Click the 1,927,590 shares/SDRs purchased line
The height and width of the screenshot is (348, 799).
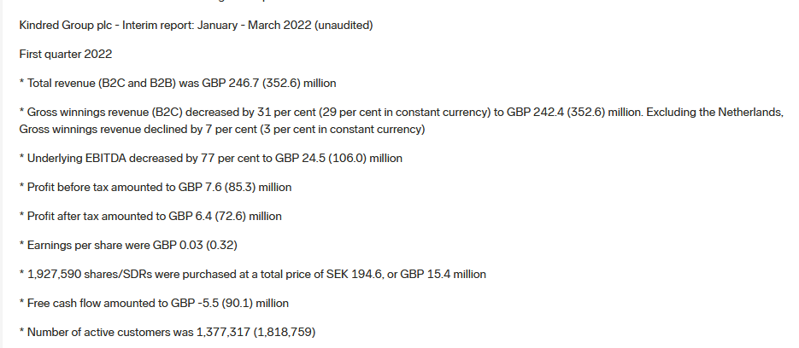(253, 274)
